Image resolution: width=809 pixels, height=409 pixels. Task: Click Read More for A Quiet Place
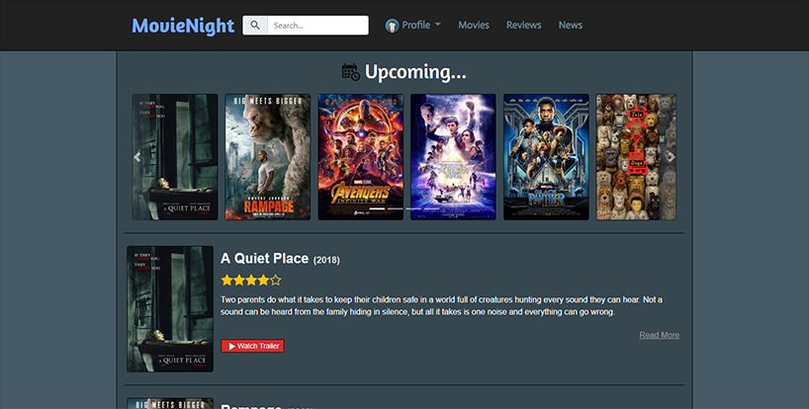(x=660, y=335)
